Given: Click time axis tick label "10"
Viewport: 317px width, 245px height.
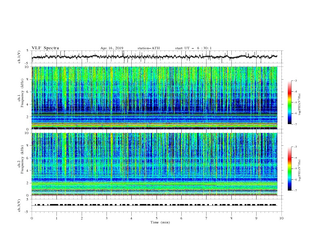Looking at the screenshot, I should (281, 218).
